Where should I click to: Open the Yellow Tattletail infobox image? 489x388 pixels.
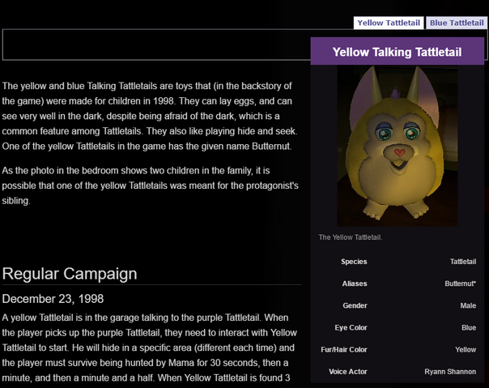click(398, 146)
